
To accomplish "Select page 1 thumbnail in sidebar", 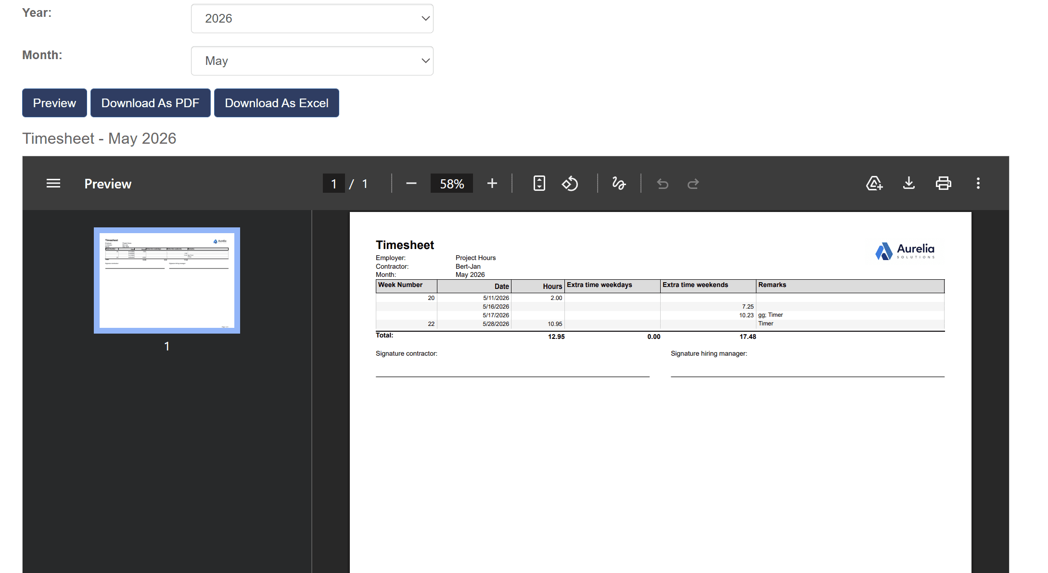I will point(167,281).
